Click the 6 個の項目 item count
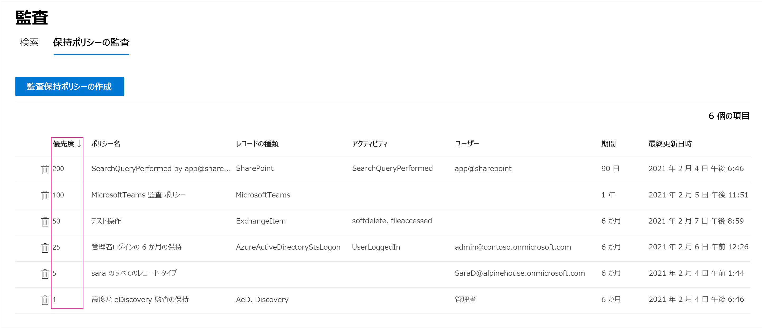Image resolution: width=763 pixels, height=329 pixels. pyautogui.click(x=729, y=116)
